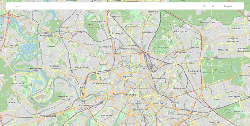Toggle the eye visibility icon
Viewport: 250px width, 126px height.
[213, 6]
